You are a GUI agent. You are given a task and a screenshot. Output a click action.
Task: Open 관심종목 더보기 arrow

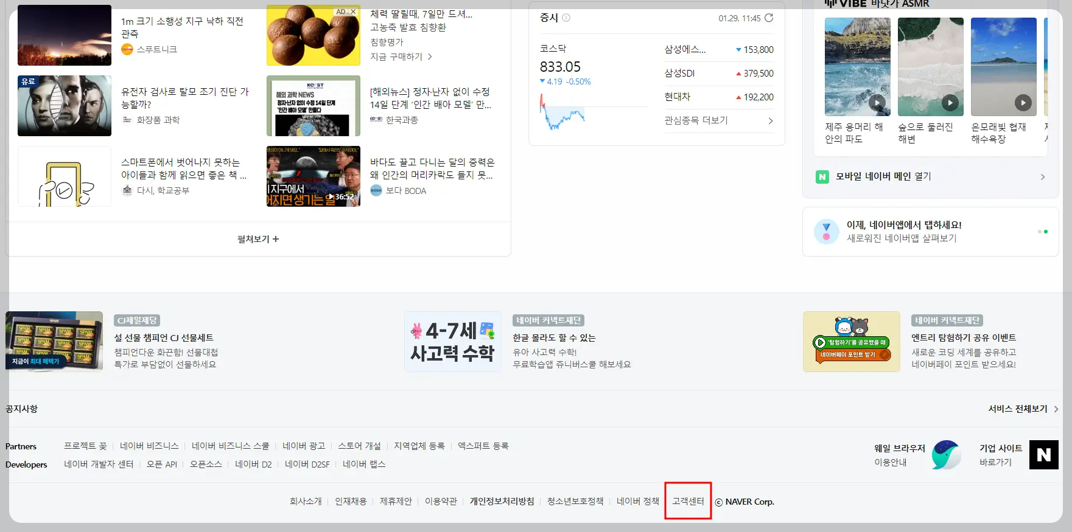[x=771, y=121]
